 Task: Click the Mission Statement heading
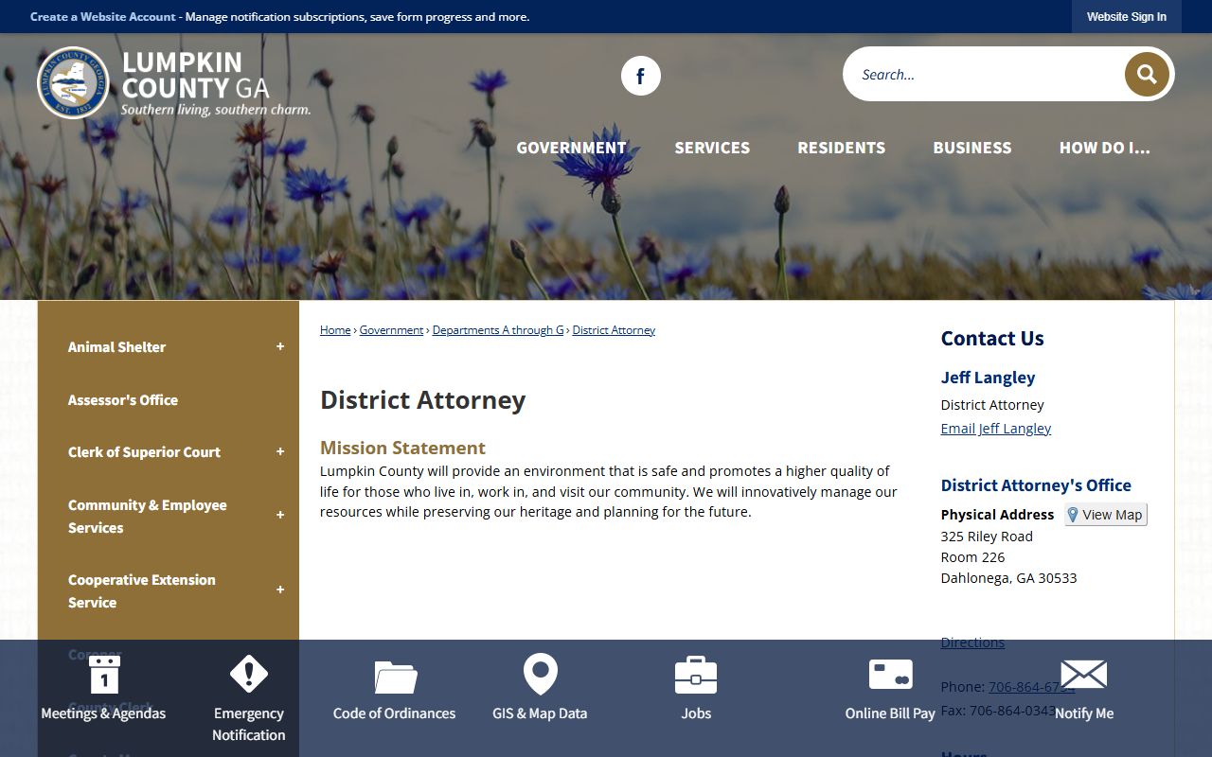[402, 449]
